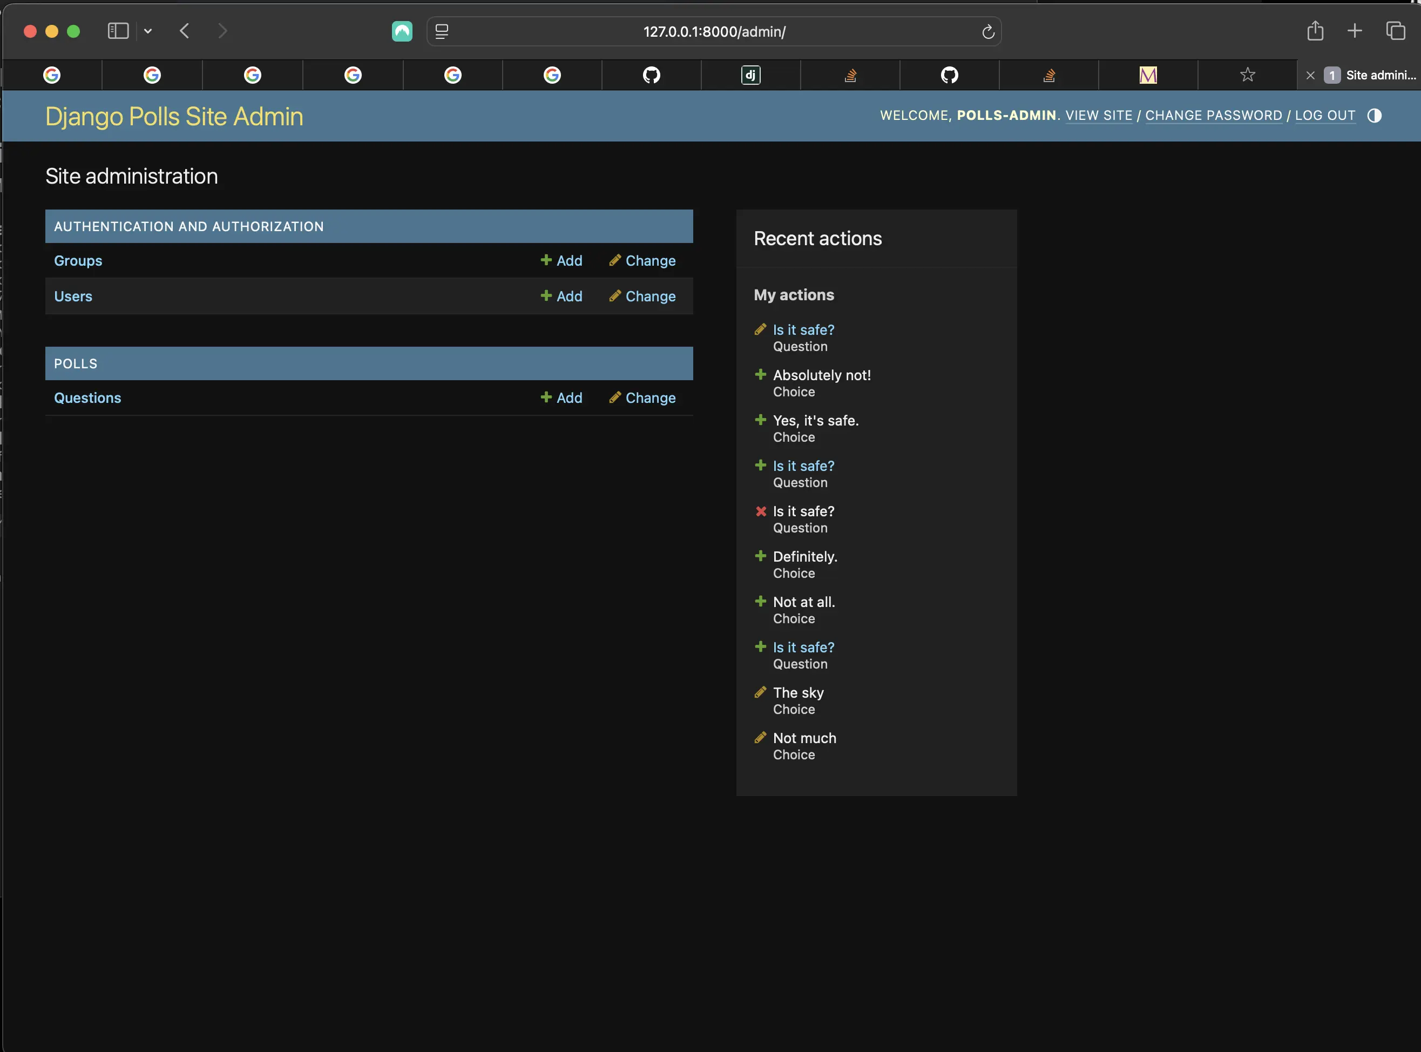Click the 'Not much' recent action text
Image resolution: width=1421 pixels, height=1052 pixels.
[805, 738]
